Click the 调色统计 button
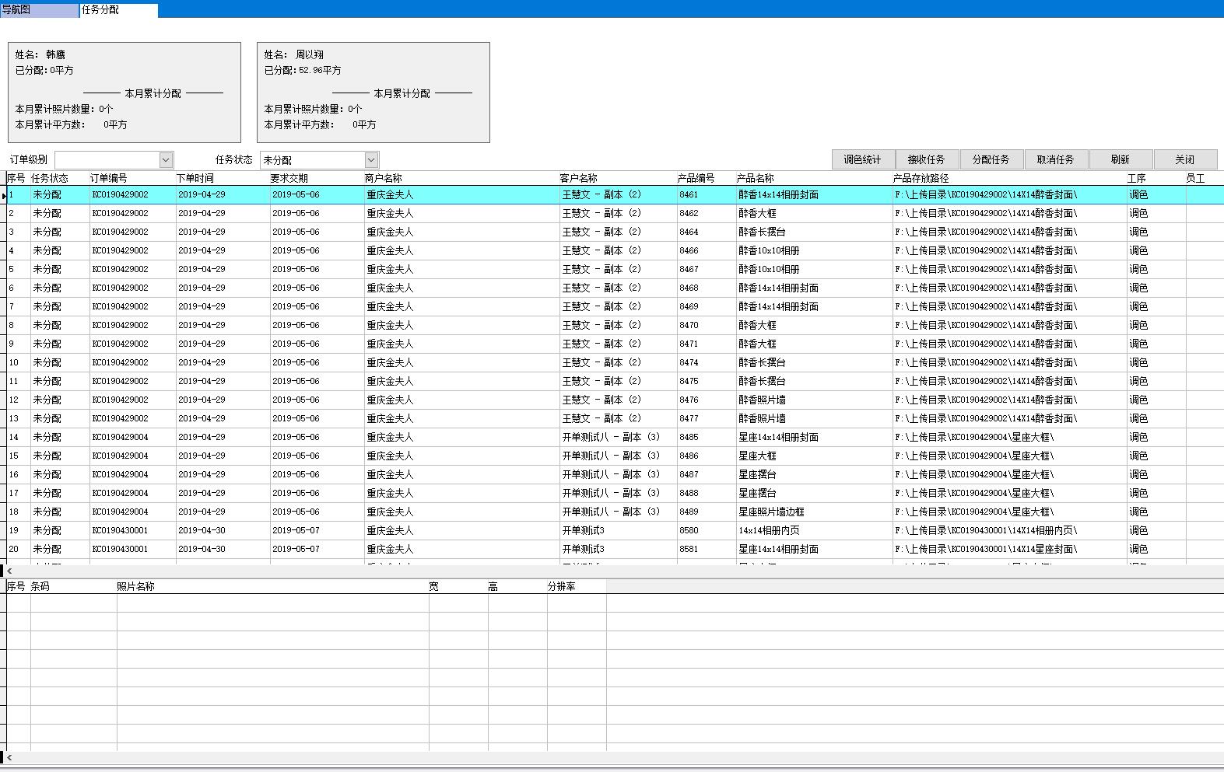This screenshot has height=772, width=1224. (862, 159)
